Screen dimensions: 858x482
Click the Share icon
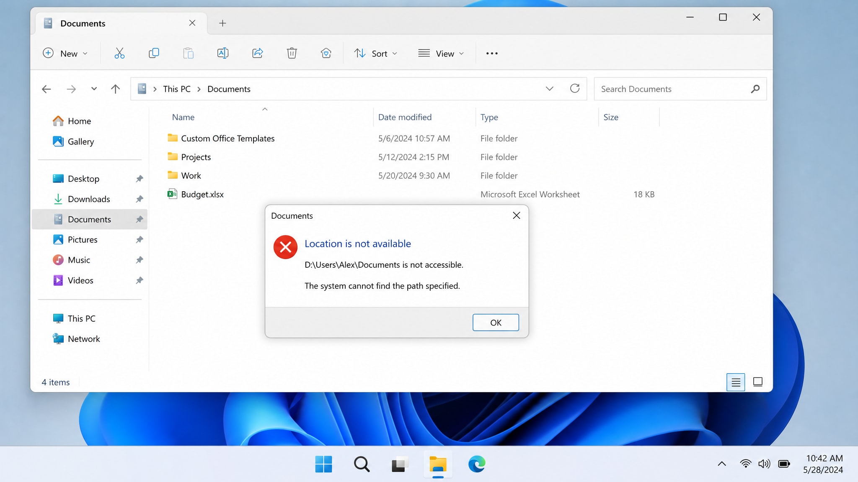click(x=257, y=53)
